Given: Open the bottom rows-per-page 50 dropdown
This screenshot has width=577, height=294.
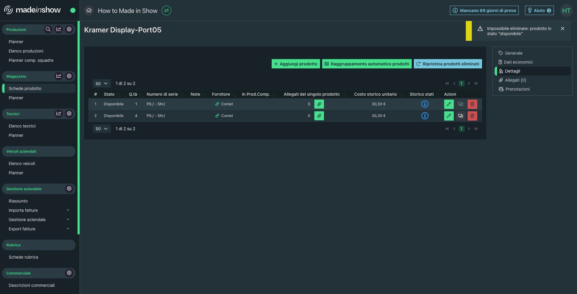Looking at the screenshot, I should click(x=102, y=129).
